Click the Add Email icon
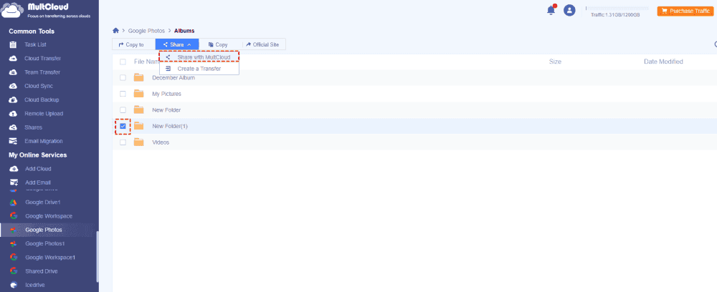This screenshot has width=717, height=292. (14, 182)
